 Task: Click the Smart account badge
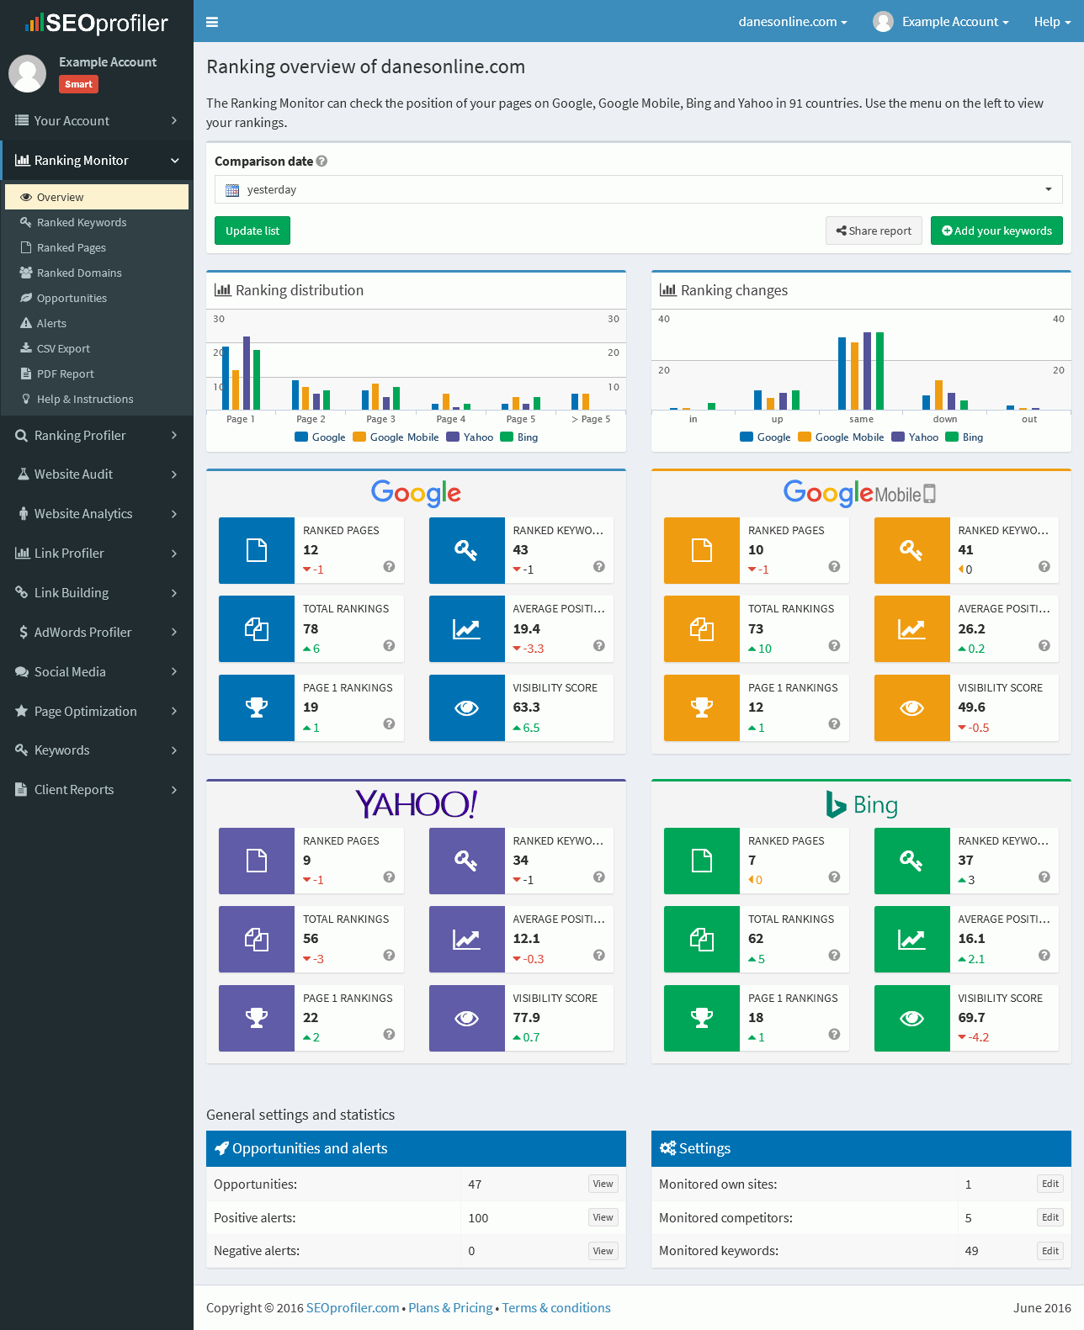pyautogui.click(x=78, y=84)
